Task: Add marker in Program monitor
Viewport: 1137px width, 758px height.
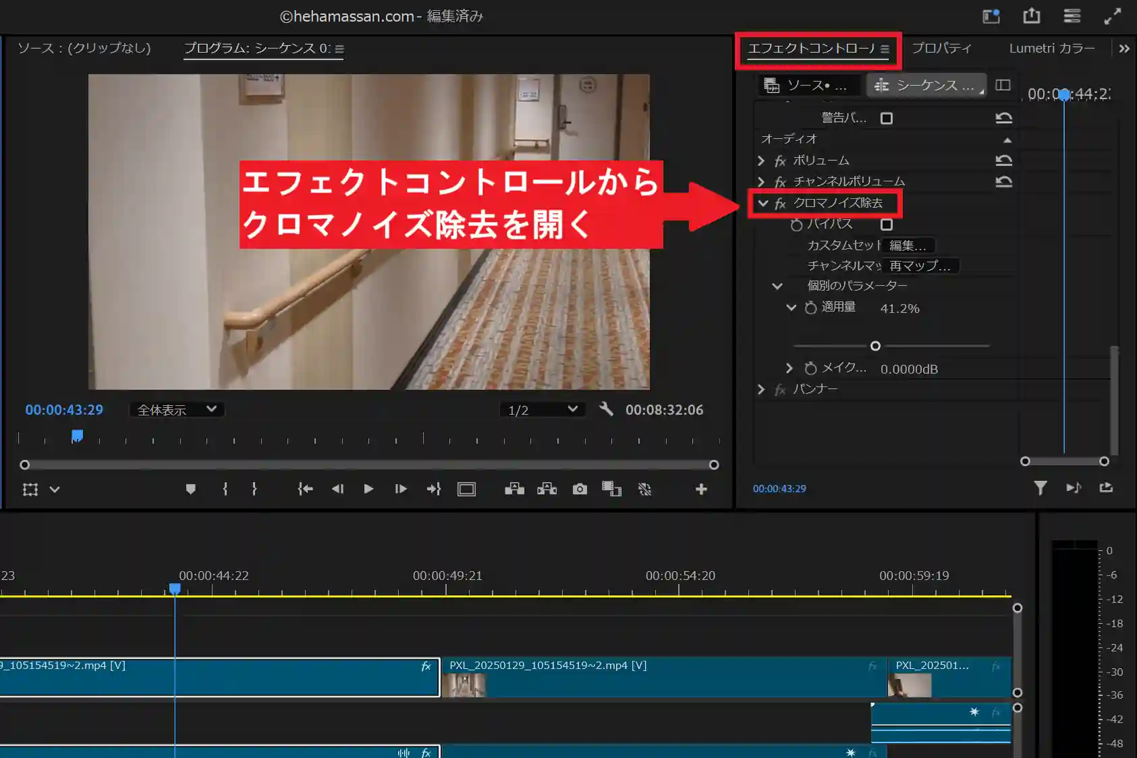Action: (191, 489)
